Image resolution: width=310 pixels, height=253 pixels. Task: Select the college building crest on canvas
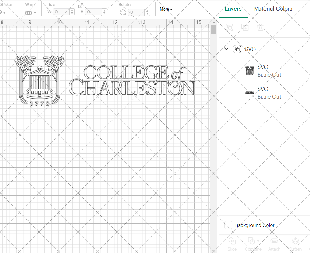tap(40, 81)
